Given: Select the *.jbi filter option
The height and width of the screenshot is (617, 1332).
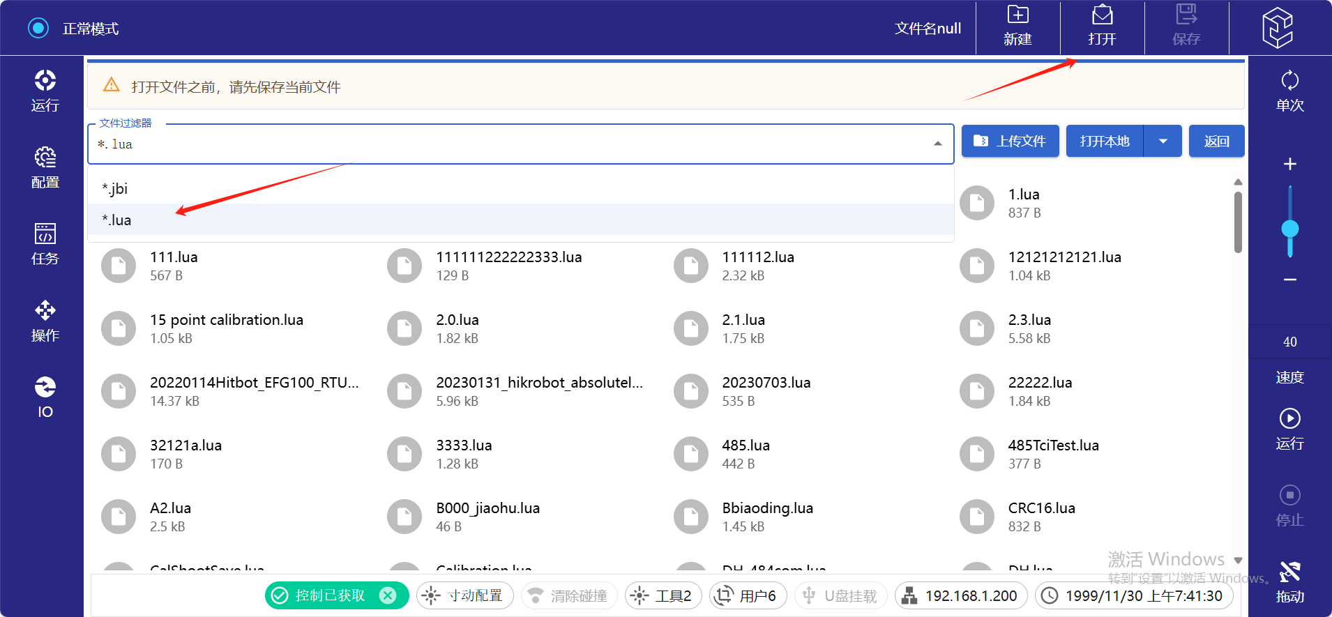Looking at the screenshot, I should pyautogui.click(x=115, y=188).
